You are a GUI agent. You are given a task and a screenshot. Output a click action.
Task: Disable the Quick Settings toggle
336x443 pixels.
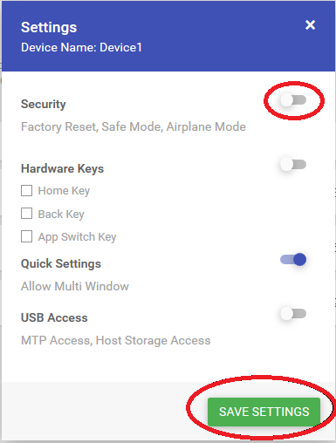[293, 259]
